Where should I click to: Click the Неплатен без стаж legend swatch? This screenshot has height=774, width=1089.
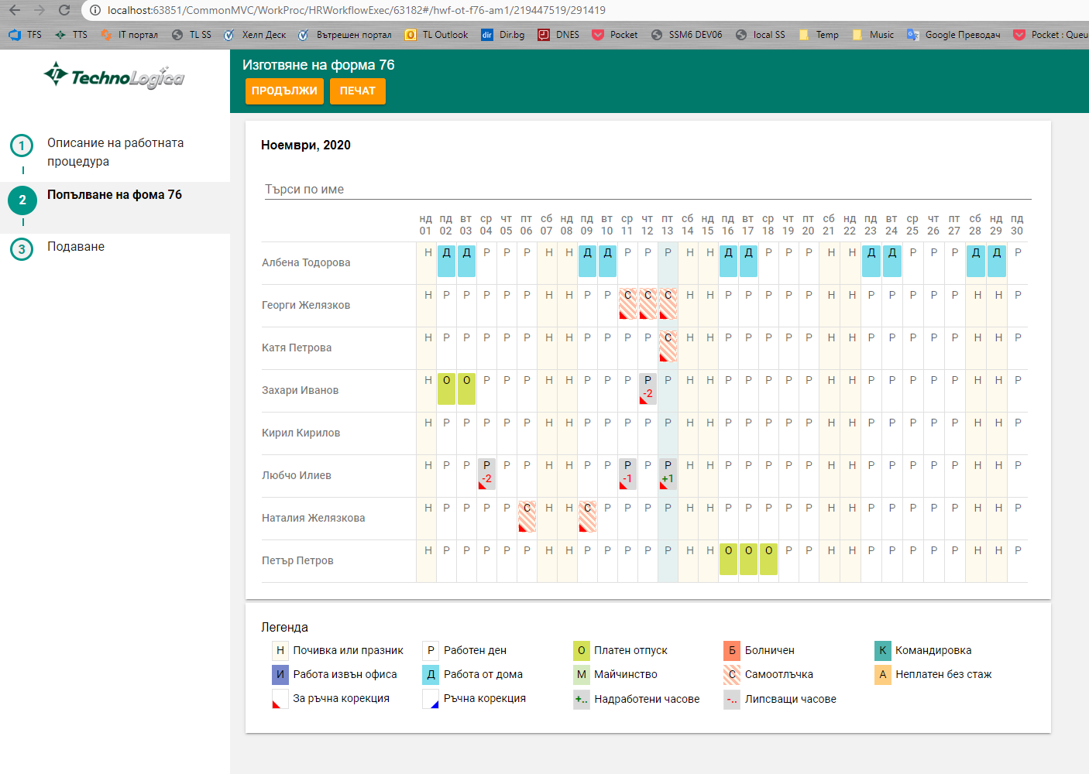coord(883,674)
